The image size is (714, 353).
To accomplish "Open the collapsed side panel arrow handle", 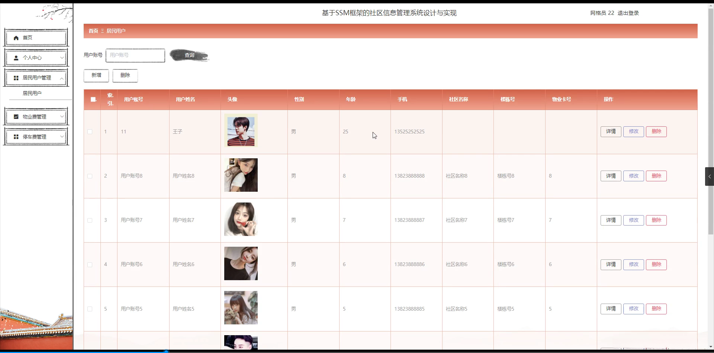I will click(710, 176).
